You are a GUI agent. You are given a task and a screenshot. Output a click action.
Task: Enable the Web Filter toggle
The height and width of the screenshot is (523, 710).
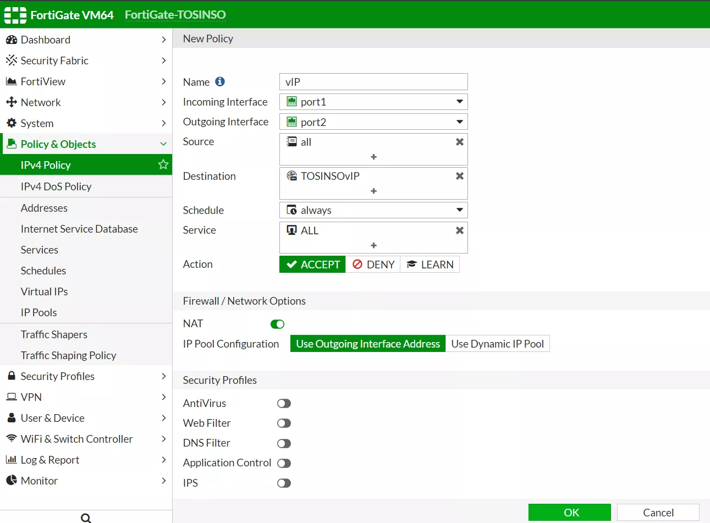pyautogui.click(x=284, y=423)
